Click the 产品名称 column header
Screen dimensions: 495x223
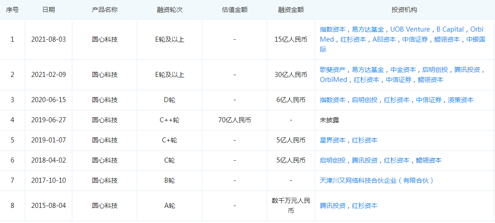[x=104, y=10]
